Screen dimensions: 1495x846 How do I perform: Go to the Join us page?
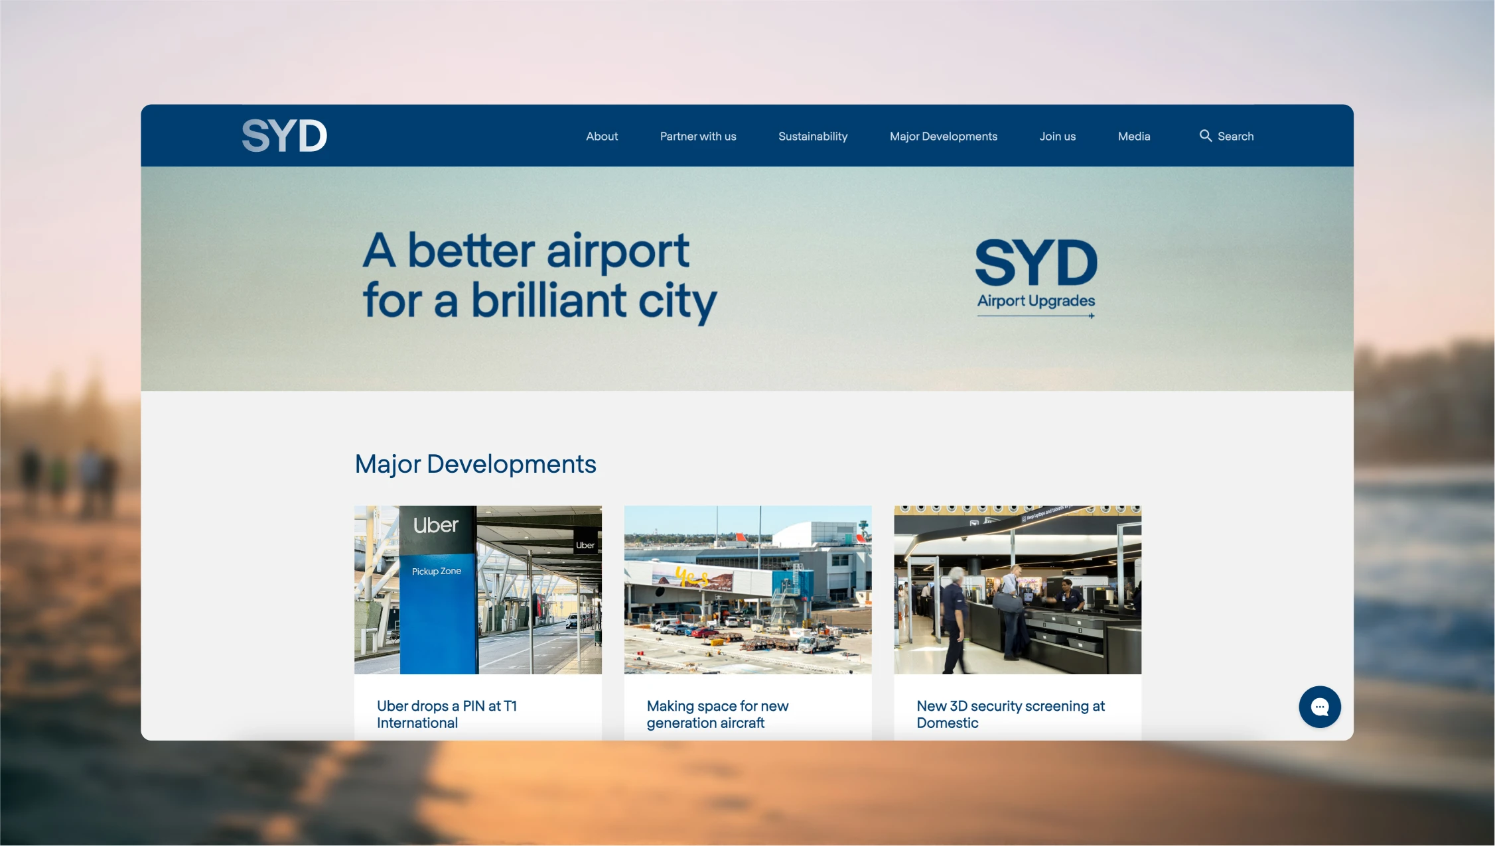pos(1058,136)
